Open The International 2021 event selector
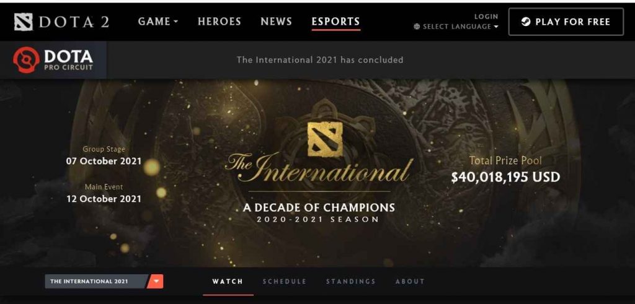This screenshot has width=635, height=304. tap(97, 281)
